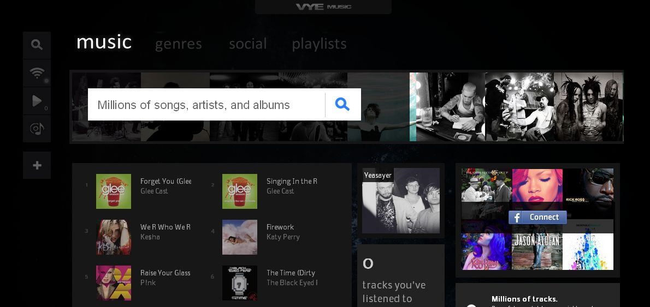Viewport: 650px width, 307px height.
Task: Click the Yeasayer label
Action: [x=377, y=176]
